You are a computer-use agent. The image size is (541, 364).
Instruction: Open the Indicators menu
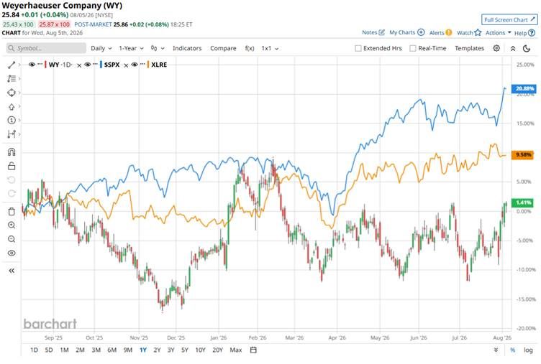point(187,48)
